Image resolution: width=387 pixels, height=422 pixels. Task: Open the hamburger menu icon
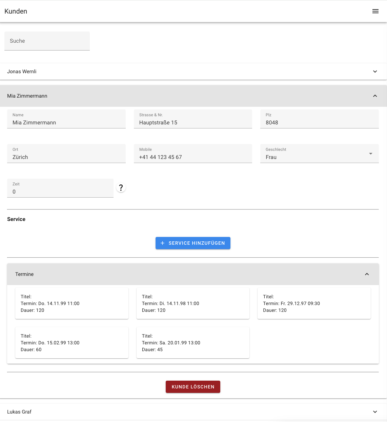coord(375,11)
